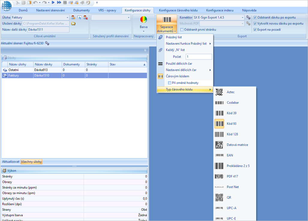Click the browse folder icon beside Uložení dávky
The height and width of the screenshot is (221, 308).
[73, 24]
